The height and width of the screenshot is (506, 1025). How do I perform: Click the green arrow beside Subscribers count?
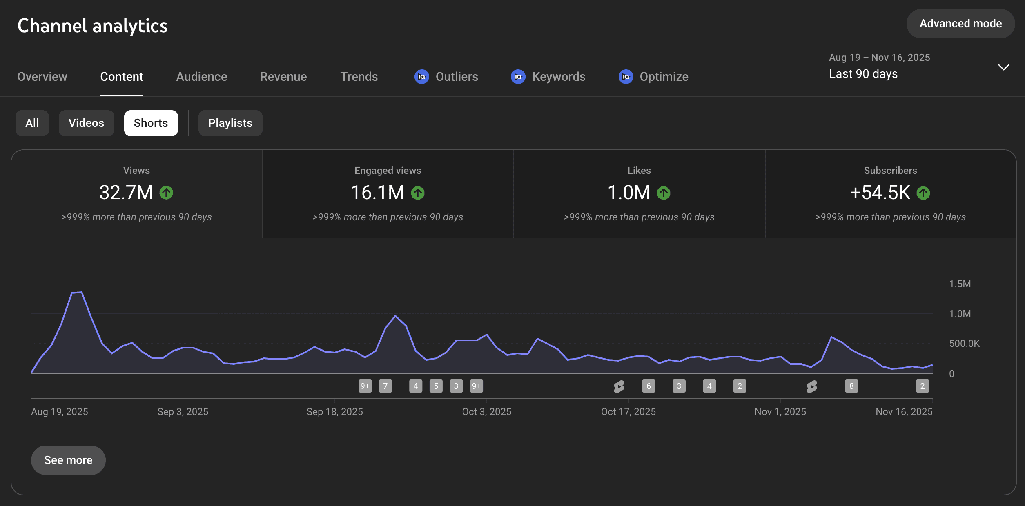(923, 193)
